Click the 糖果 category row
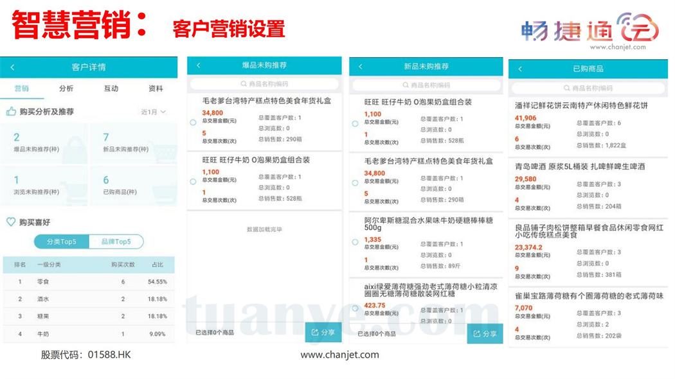675x379 pixels. (x=89, y=316)
